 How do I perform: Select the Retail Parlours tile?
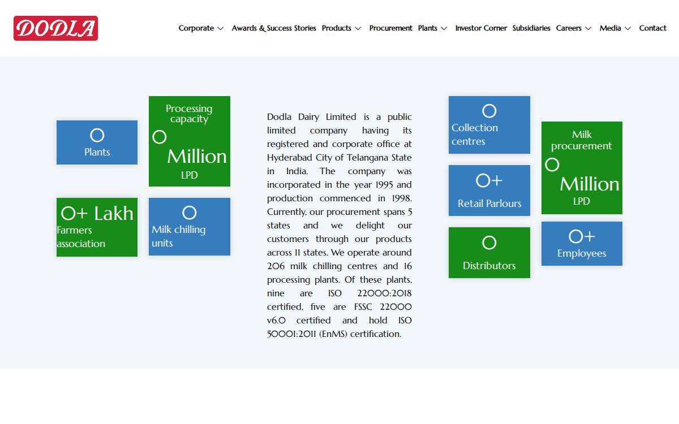[x=489, y=191]
